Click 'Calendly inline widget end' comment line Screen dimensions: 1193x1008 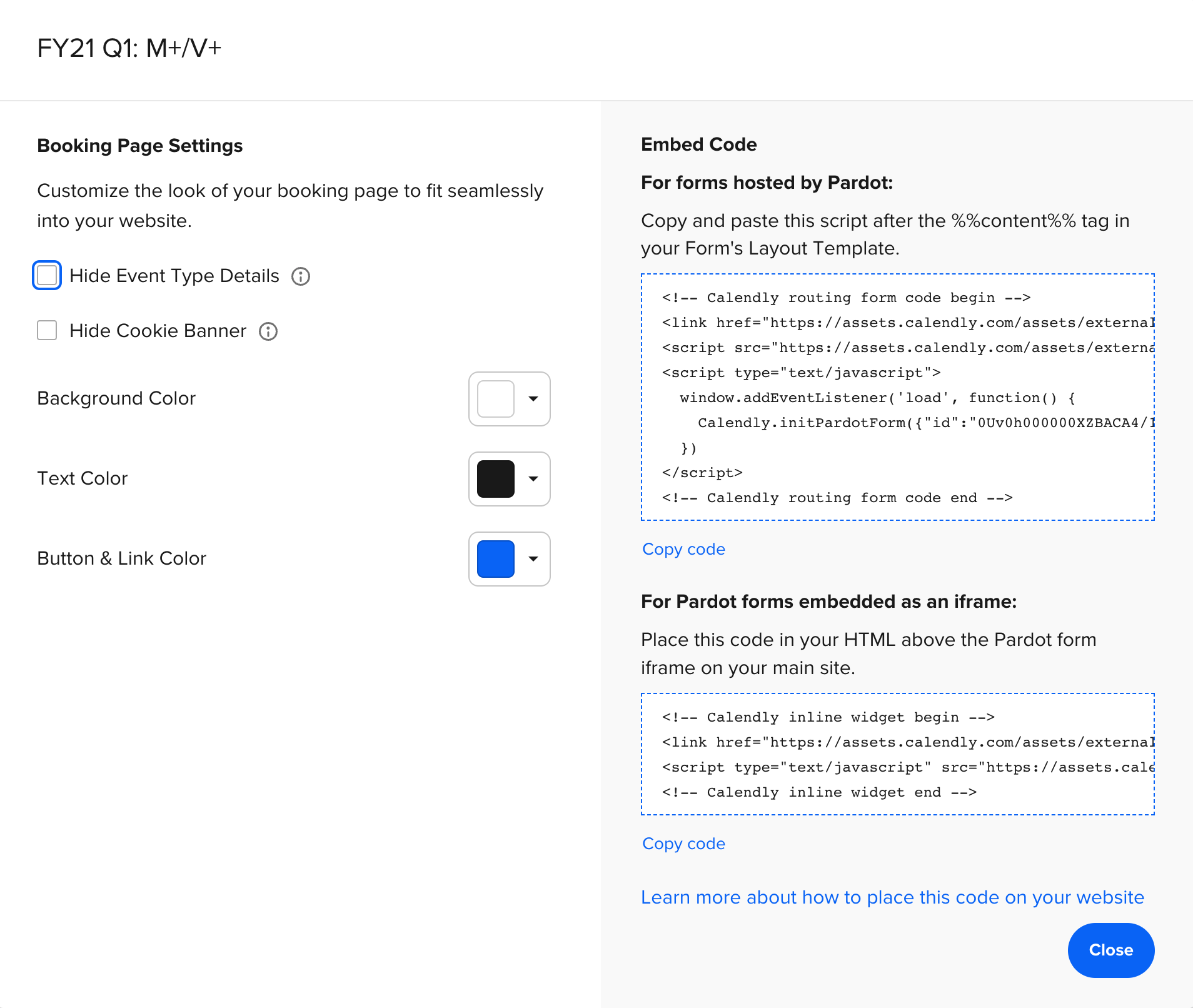click(x=819, y=792)
